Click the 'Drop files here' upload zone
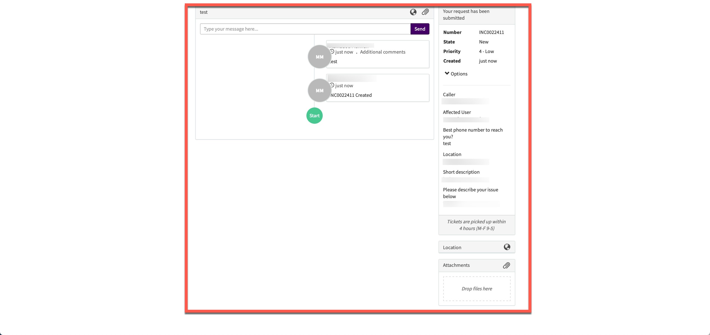This screenshot has width=710, height=335. click(x=477, y=289)
